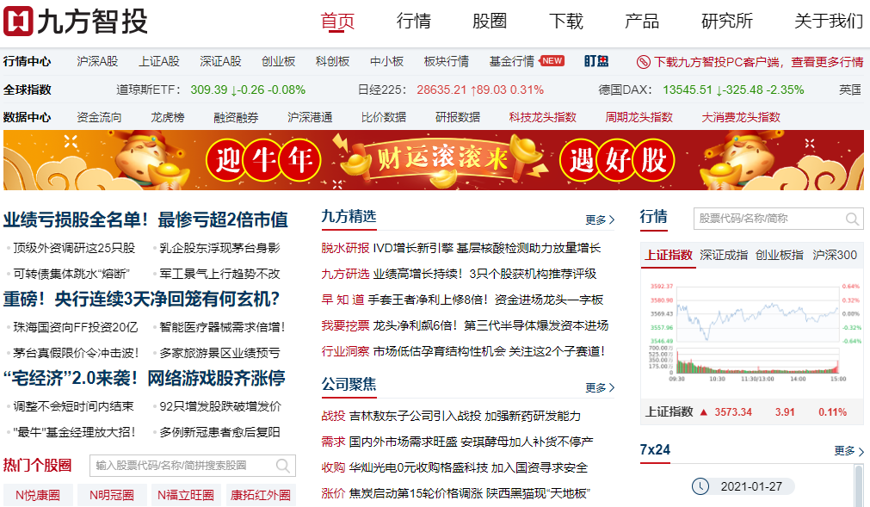The width and height of the screenshot is (870, 507).
Task: Open 周期龙头指数 link
Action: coord(639,118)
